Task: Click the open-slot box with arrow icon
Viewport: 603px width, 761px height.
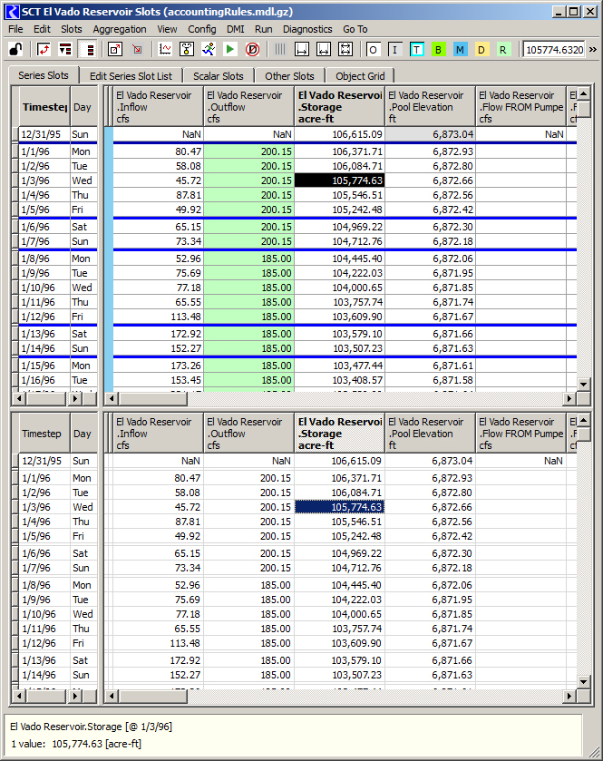Action: 115,50
